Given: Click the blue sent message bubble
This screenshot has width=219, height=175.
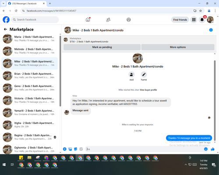Looking at the screenshot, I should click(x=189, y=138).
